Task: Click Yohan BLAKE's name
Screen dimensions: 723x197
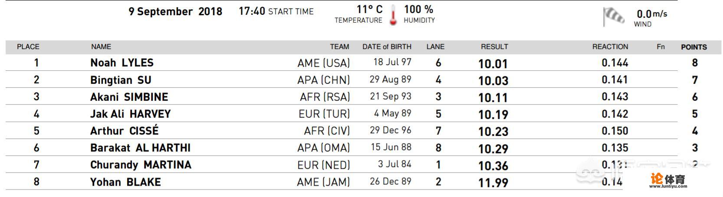Action: (125, 182)
